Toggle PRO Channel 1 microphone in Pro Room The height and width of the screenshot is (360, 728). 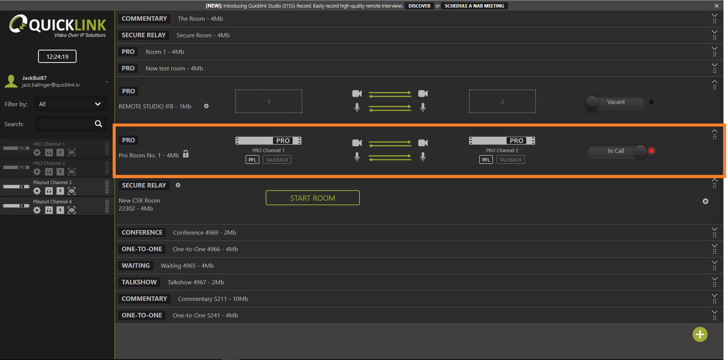click(357, 157)
